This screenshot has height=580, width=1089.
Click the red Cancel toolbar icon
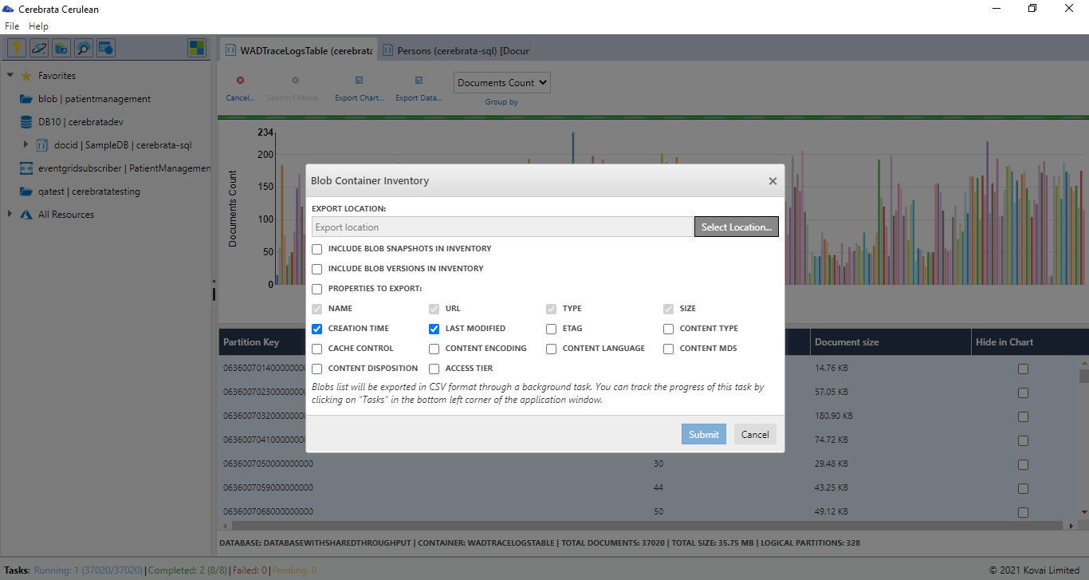[x=240, y=80]
